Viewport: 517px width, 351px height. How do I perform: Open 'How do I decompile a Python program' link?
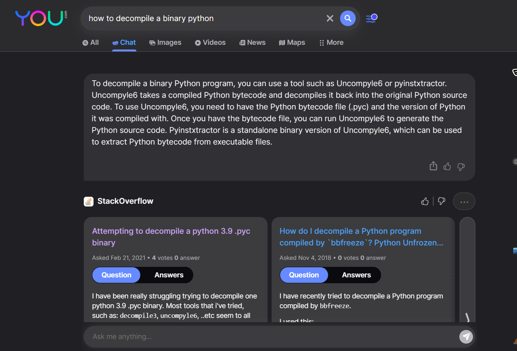pos(361,237)
